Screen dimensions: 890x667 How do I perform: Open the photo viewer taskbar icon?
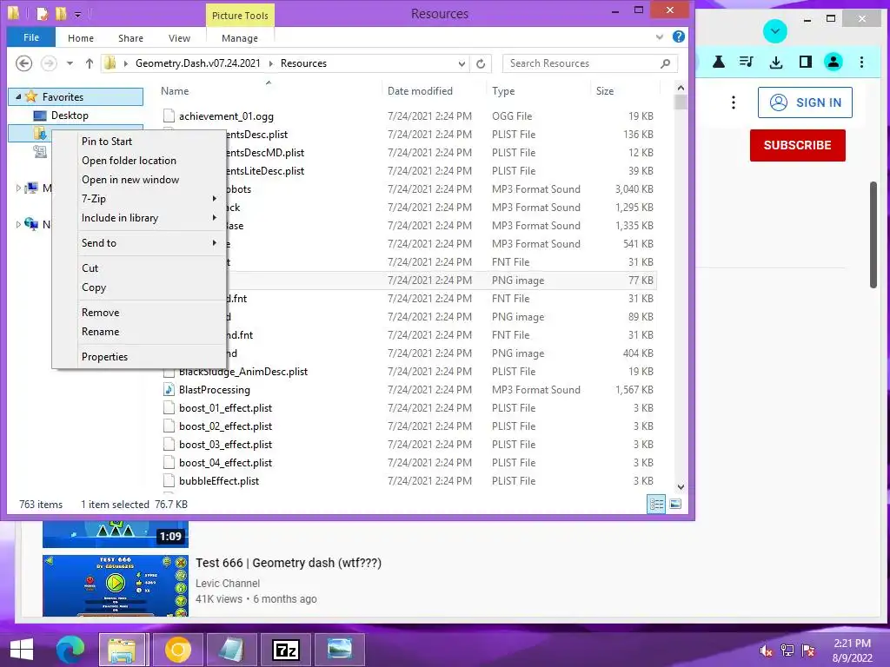[340, 650]
